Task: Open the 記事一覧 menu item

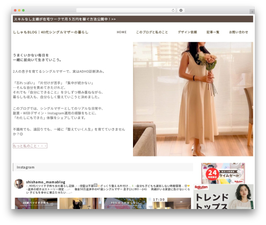Action: click(x=213, y=32)
